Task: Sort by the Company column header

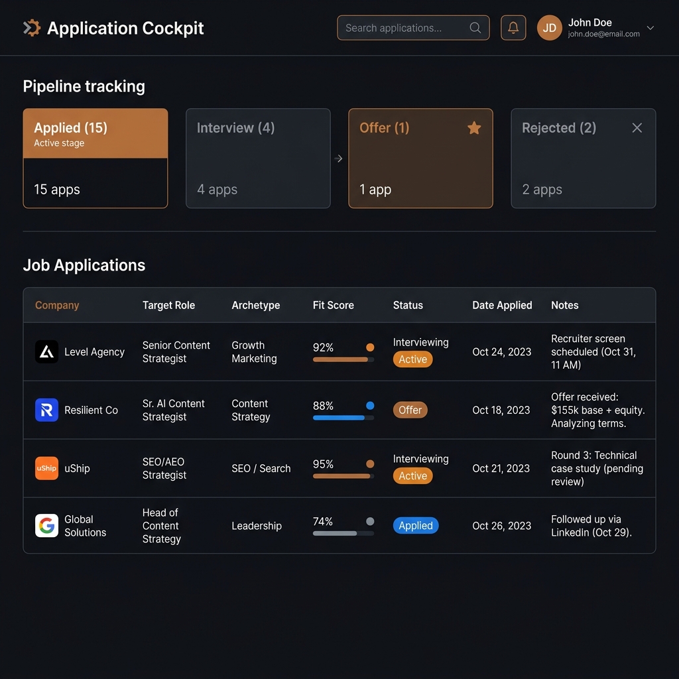Action: pos(57,305)
